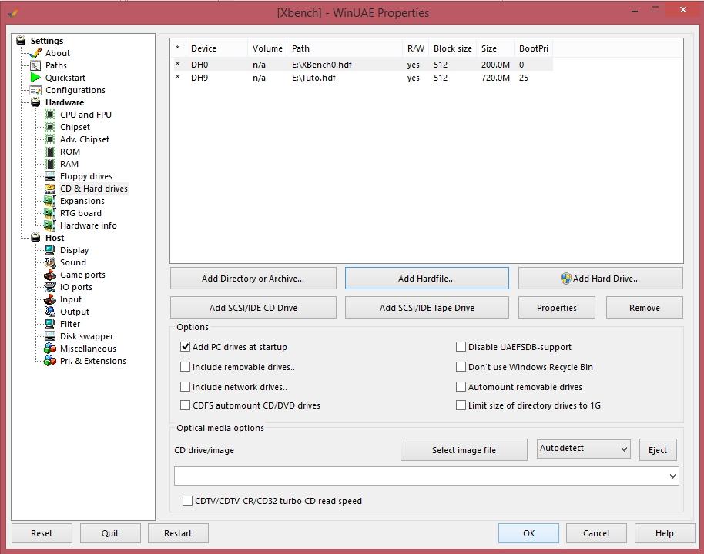Click the Configurations icon in the tree
The height and width of the screenshot is (554, 704).
[35, 90]
